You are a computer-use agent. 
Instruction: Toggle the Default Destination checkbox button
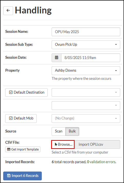pos(26,92)
